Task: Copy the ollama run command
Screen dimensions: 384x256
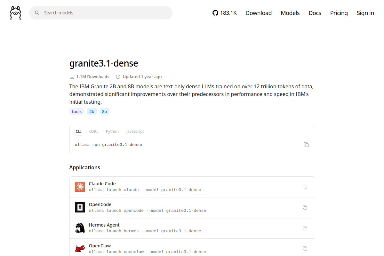Action: 306,145
